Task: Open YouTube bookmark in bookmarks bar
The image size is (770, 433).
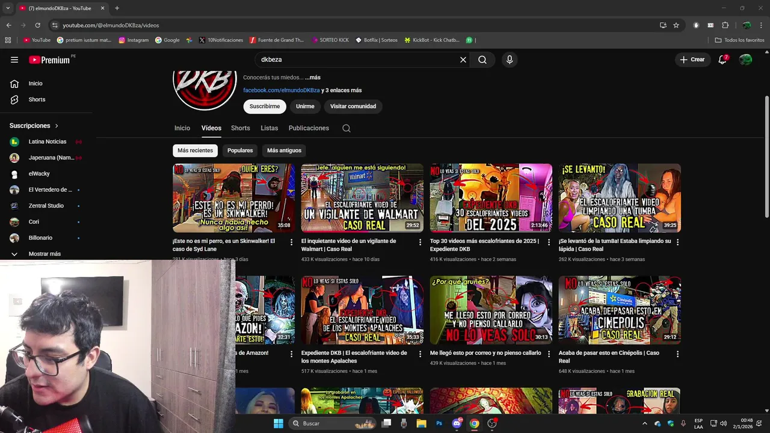Action: pos(37,40)
